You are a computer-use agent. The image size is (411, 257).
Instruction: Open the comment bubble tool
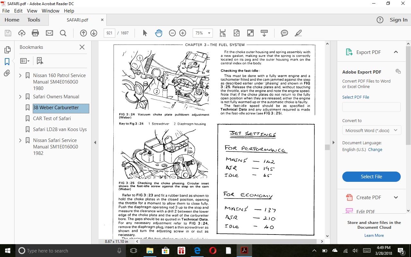(284, 33)
